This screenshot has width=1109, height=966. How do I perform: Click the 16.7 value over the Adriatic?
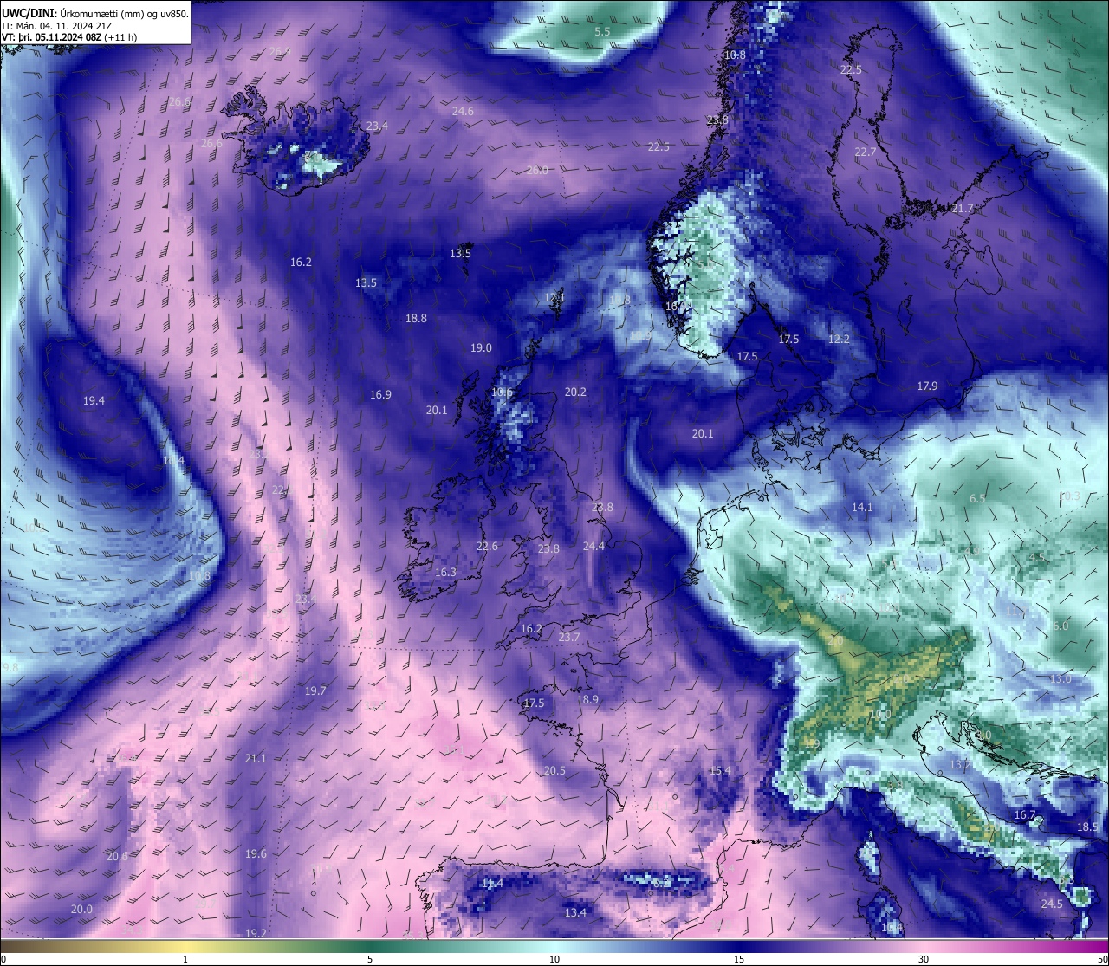click(x=1025, y=814)
